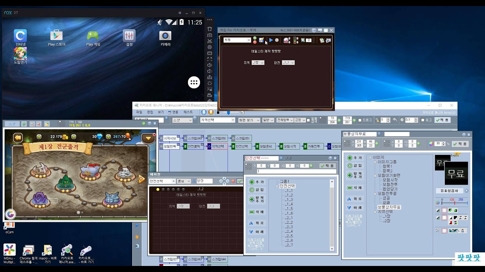Select _2장 under 지역선택 tree
Viewport: 485px width, 272px height.
coord(386,221)
